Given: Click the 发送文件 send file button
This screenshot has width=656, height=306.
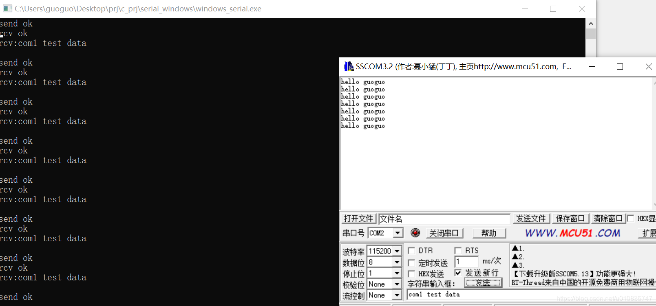Looking at the screenshot, I should (531, 219).
